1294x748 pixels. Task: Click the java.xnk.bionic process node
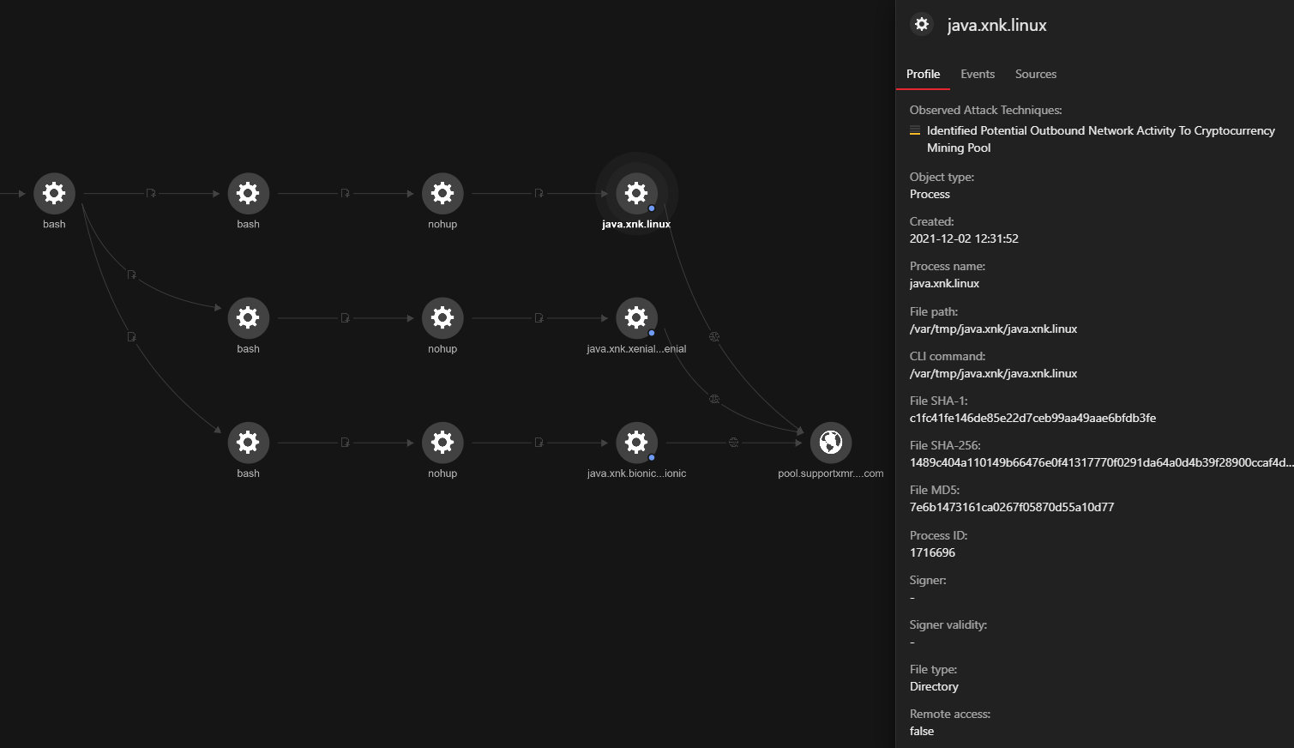click(636, 443)
